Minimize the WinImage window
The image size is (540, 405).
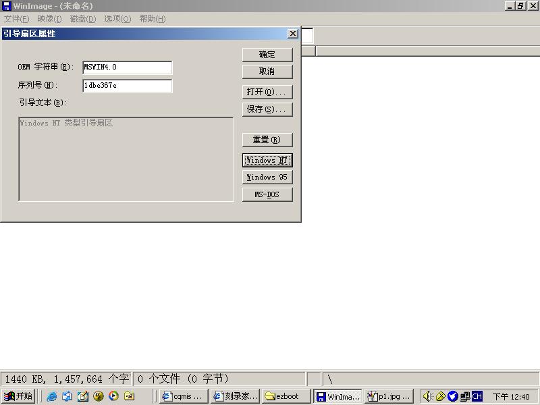pos(510,6)
